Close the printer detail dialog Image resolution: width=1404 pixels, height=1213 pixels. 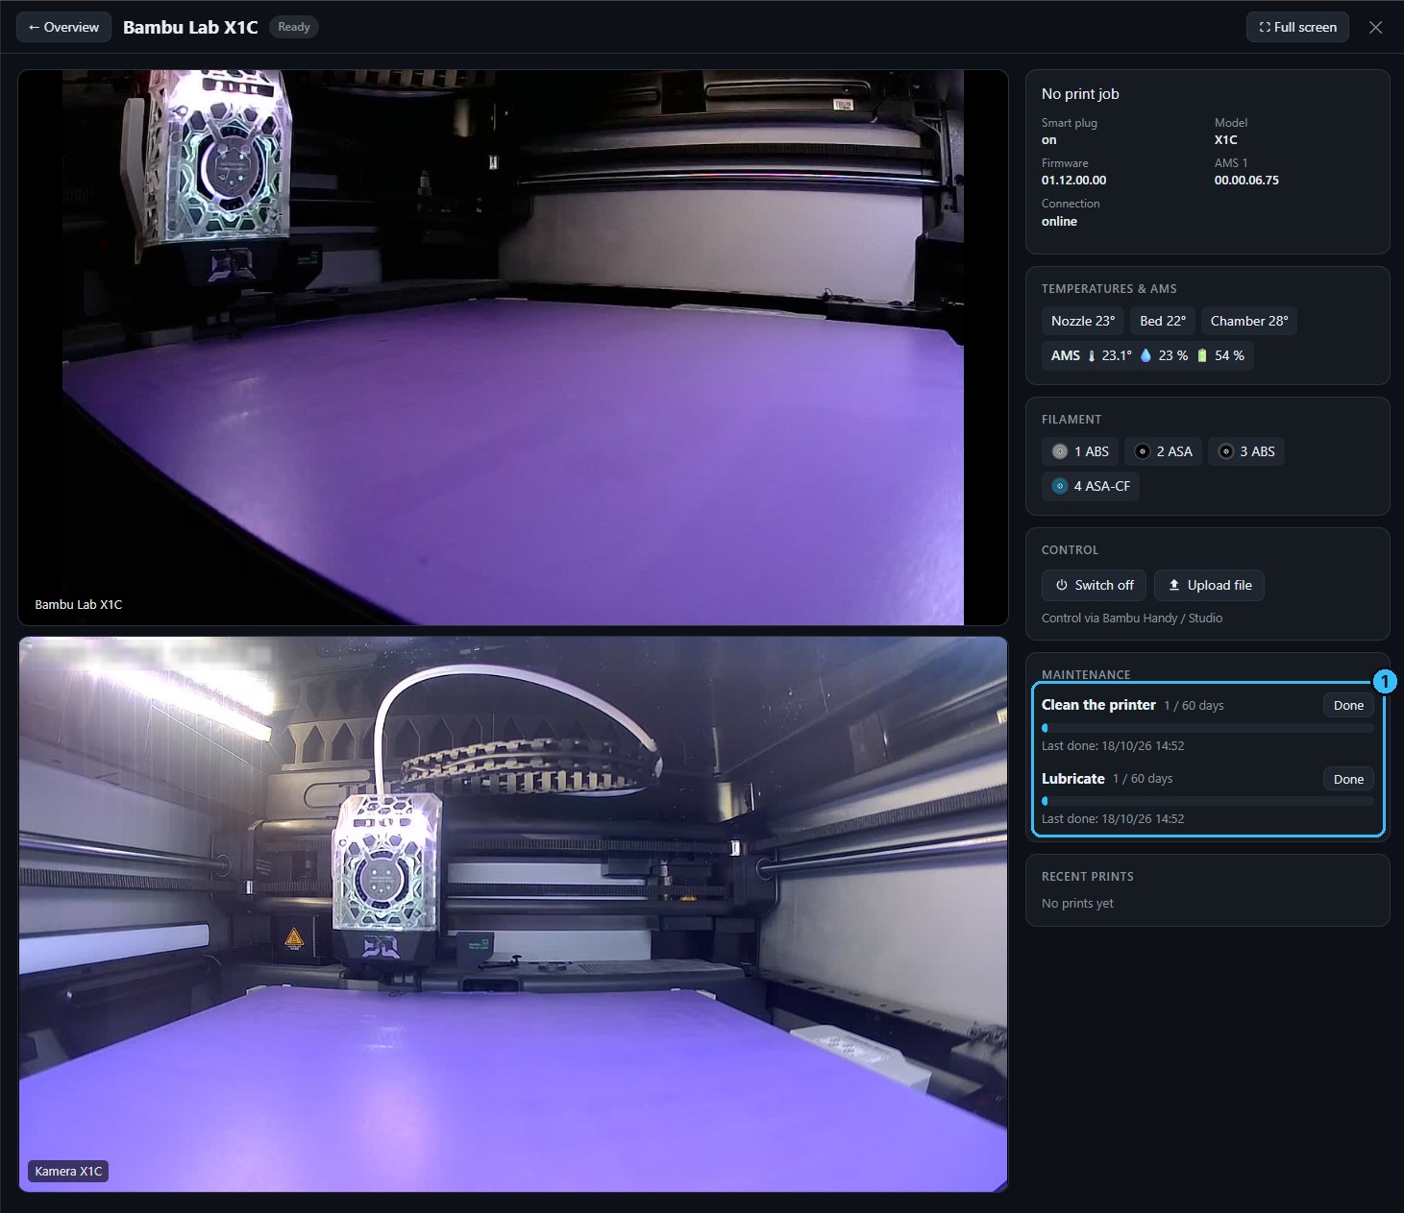1376,27
